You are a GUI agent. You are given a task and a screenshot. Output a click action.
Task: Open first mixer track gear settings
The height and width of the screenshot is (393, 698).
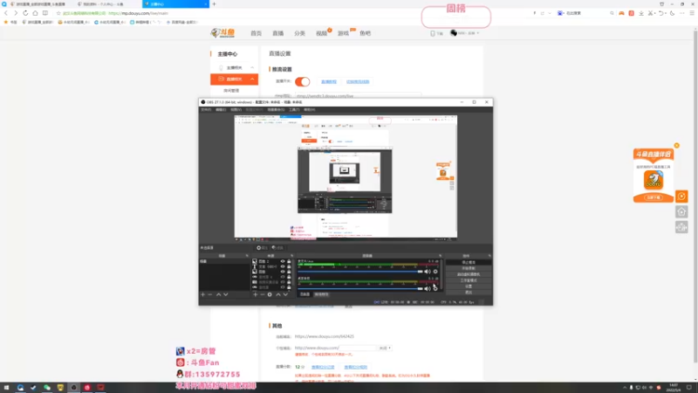435,272
